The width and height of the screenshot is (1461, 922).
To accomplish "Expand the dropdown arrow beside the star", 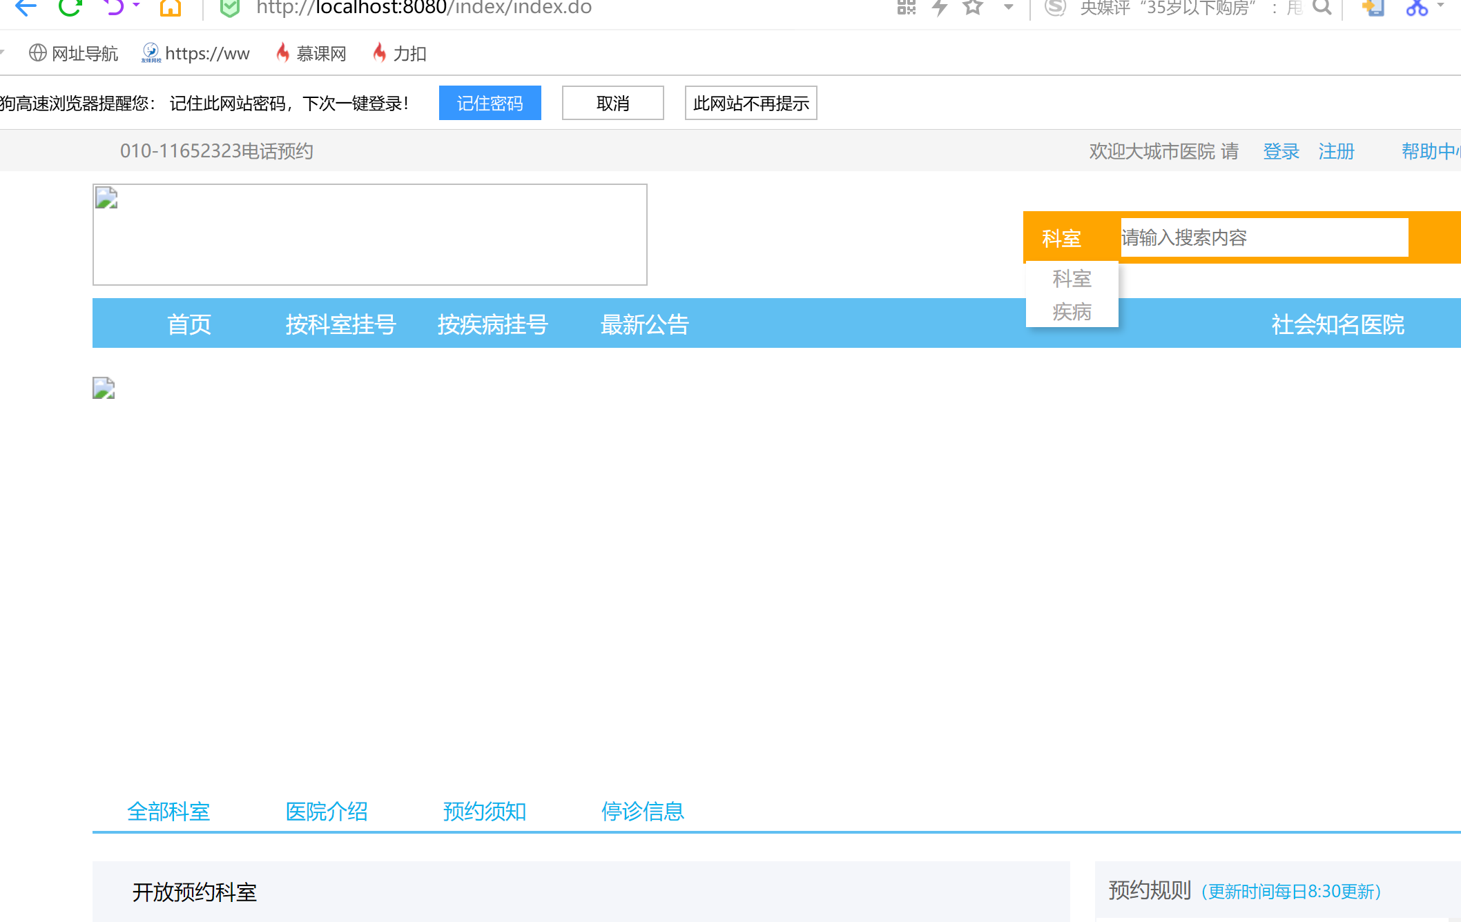I will 1009,8.
